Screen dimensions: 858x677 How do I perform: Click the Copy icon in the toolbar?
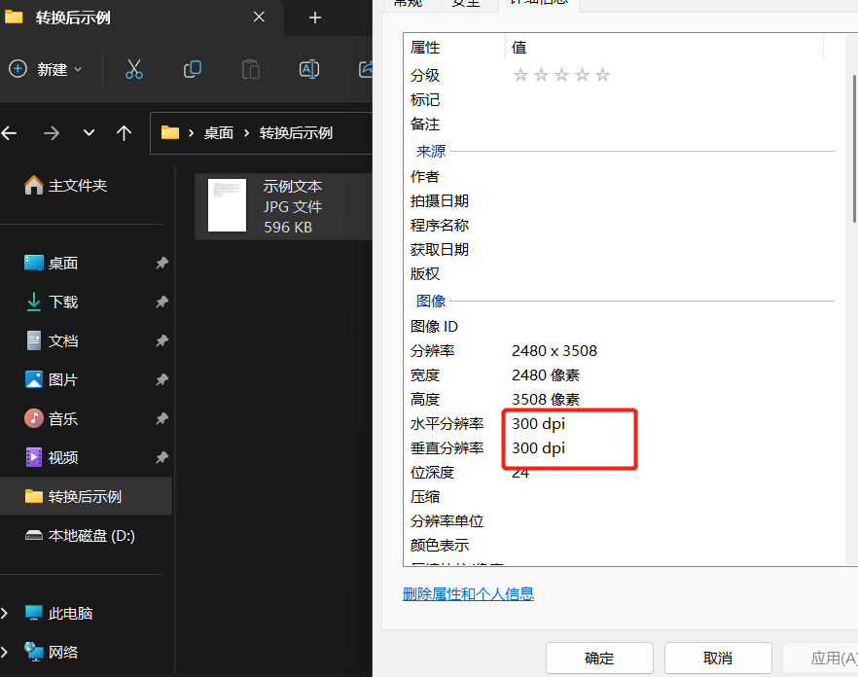pyautogui.click(x=192, y=69)
